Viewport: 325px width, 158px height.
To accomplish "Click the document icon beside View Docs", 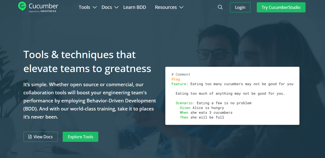I will [x=30, y=137].
